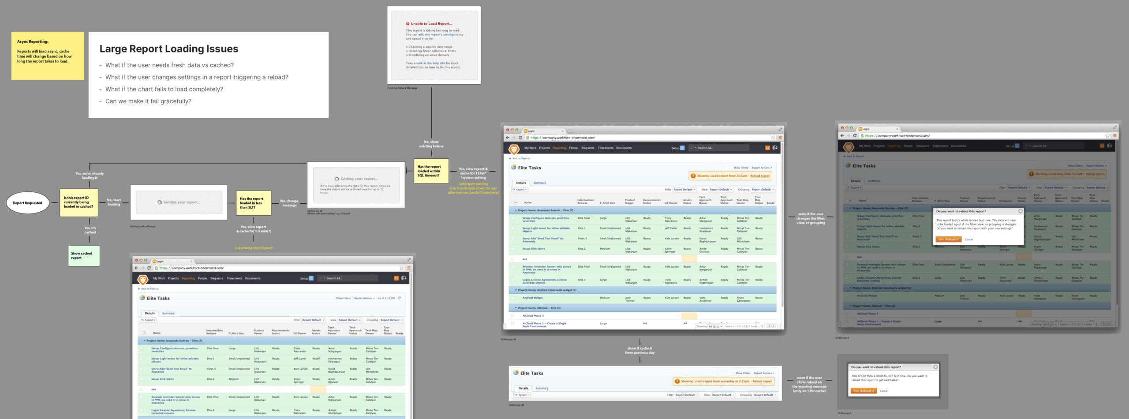Image resolution: width=1129 pixels, height=419 pixels.
Task: Click browser back arrow in the 'Reload report' banner window
Action: coord(508,138)
